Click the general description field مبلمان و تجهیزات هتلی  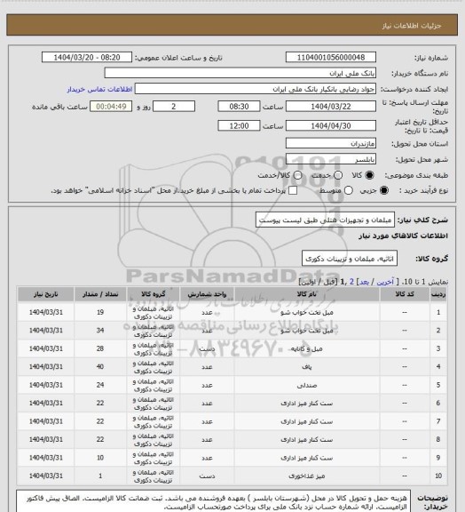(x=325, y=220)
